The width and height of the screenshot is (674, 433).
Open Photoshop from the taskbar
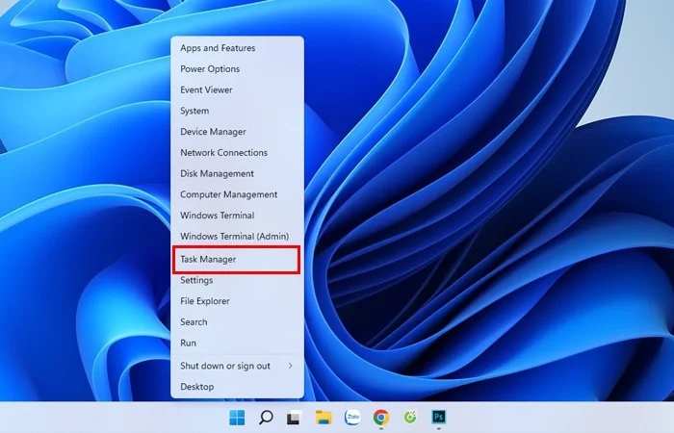(439, 417)
